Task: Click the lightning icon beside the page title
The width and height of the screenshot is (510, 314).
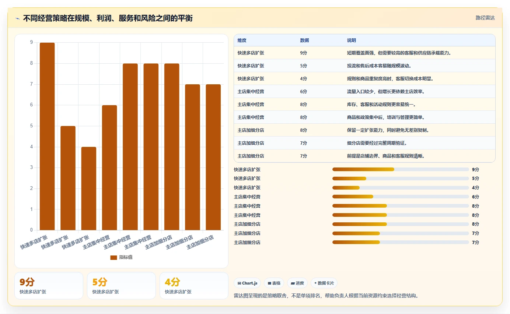Action: pos(17,18)
